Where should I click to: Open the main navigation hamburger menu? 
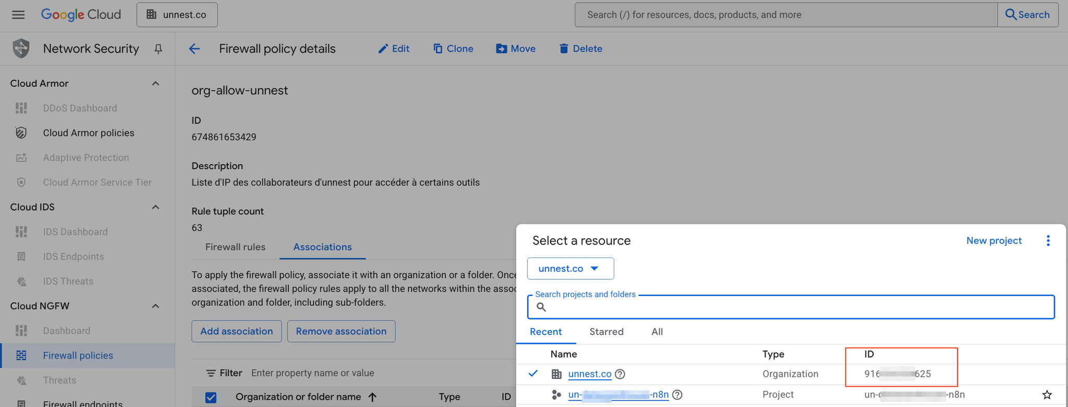click(x=18, y=15)
